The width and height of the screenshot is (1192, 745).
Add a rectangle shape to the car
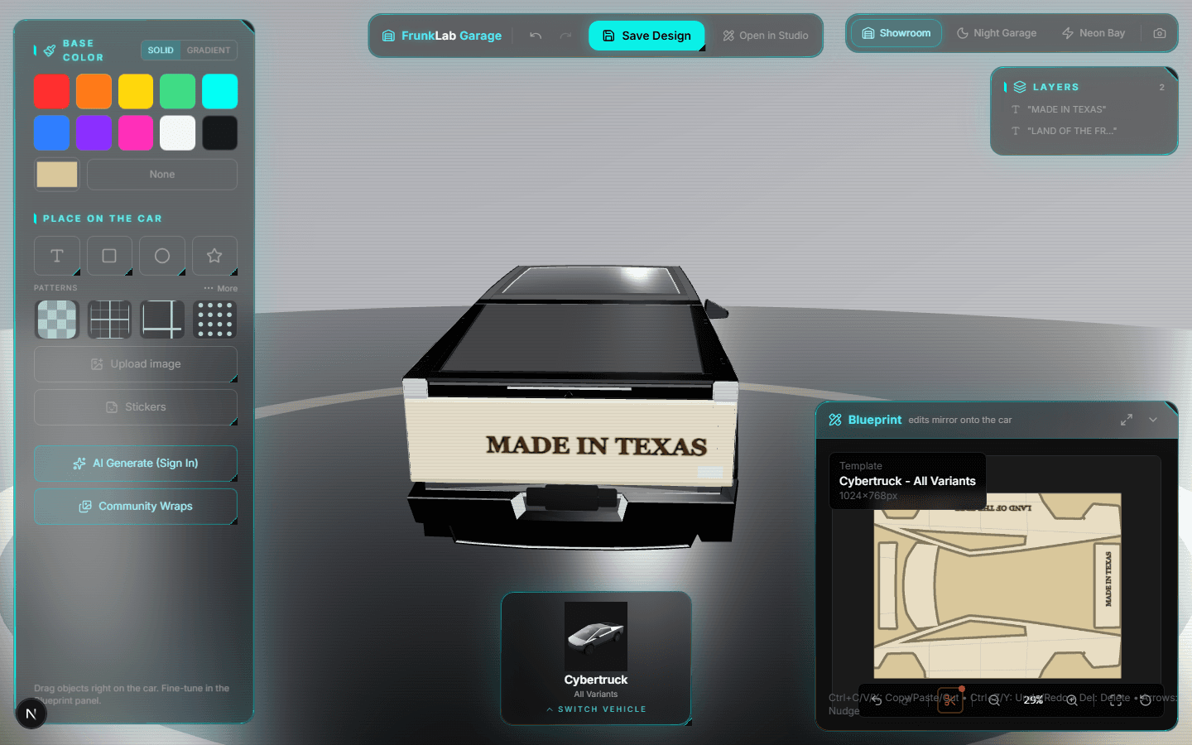tap(109, 256)
